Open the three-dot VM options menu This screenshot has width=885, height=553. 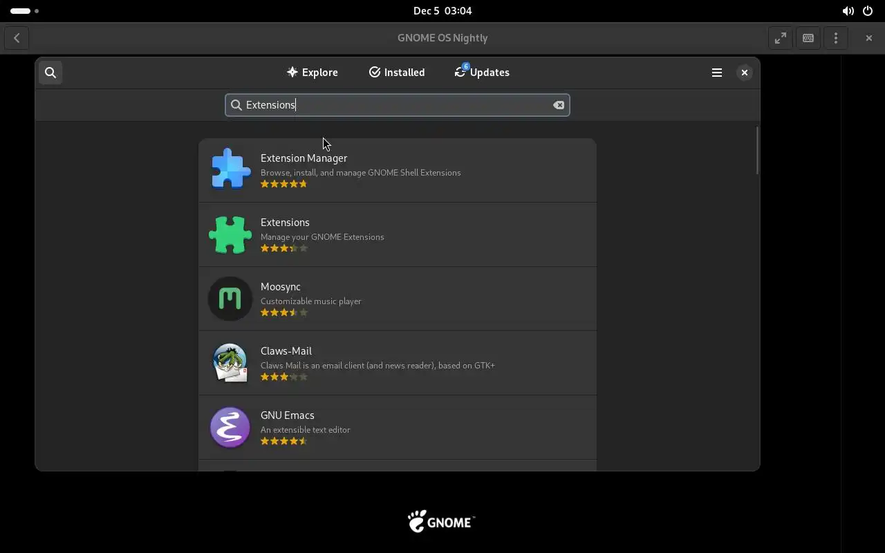836,38
